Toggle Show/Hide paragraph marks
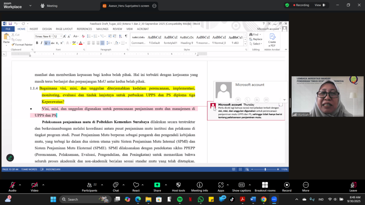 pos(126,36)
